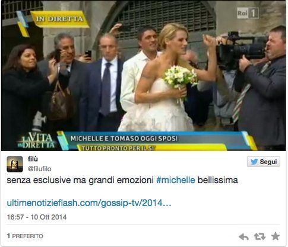The height and width of the screenshot is (247, 288).
Task: Open filù's profile avatar picture
Action: [x=15, y=164]
